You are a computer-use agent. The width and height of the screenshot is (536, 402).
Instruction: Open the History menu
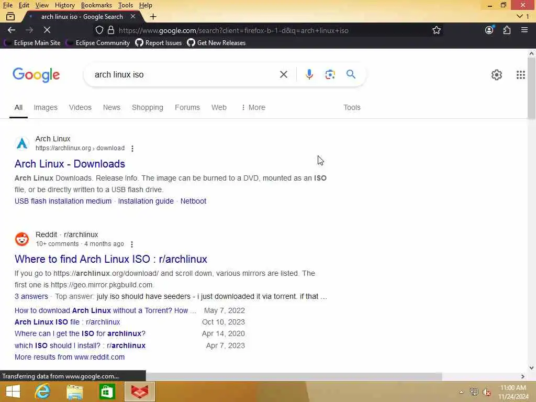coord(64,5)
